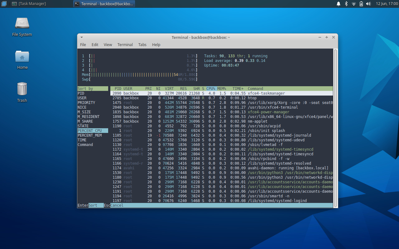Open the Wi-Fi network tray icon
This screenshot has height=249, width=399.
coord(353,4)
